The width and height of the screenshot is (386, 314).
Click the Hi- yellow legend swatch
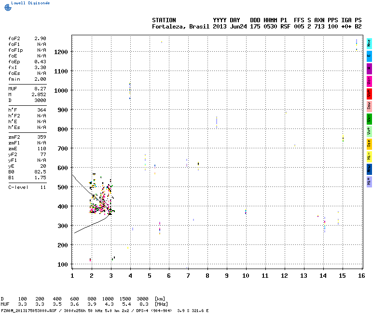click(x=369, y=157)
